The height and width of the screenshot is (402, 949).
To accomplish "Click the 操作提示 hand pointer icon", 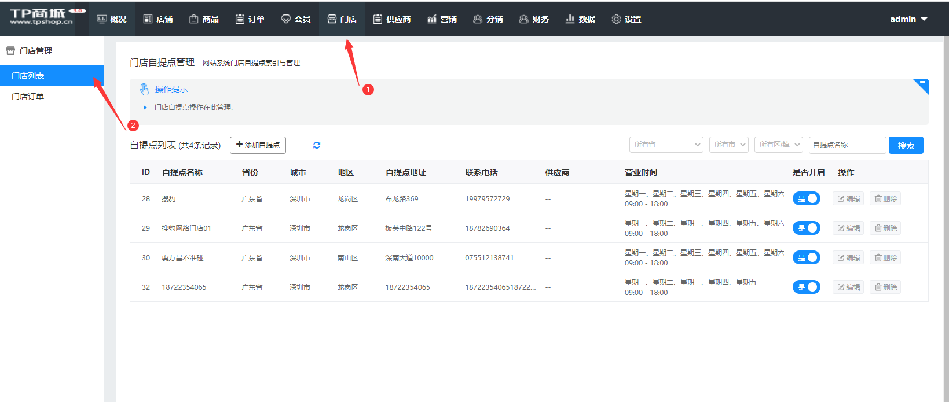I will (x=145, y=89).
